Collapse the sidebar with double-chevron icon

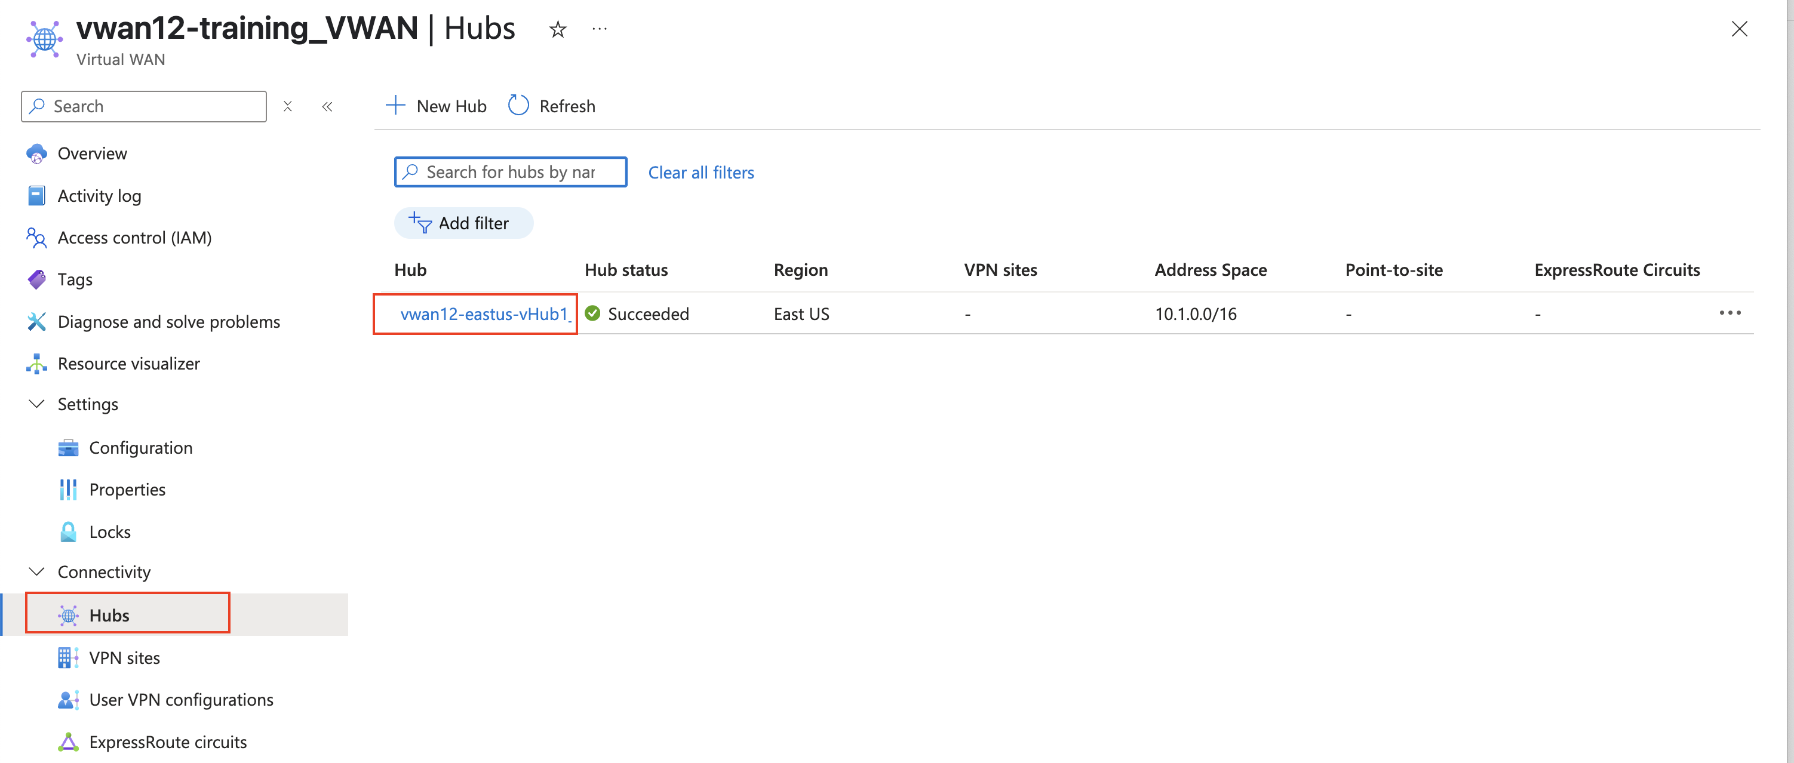(327, 106)
